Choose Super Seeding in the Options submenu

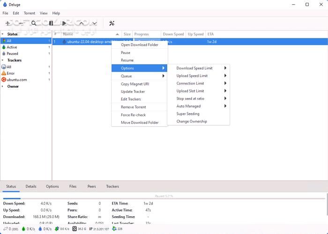tap(188, 114)
